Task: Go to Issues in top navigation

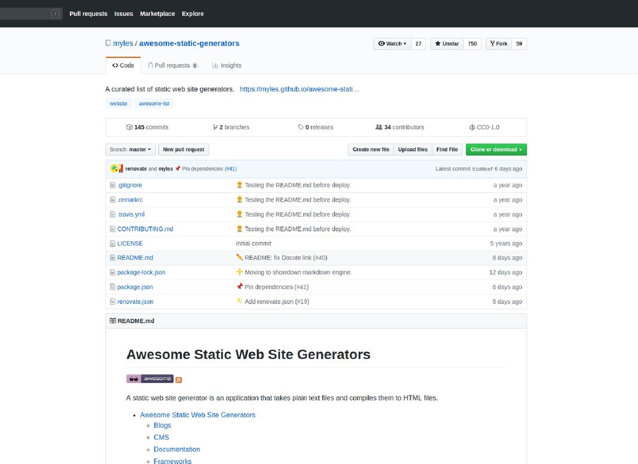Action: [124, 14]
